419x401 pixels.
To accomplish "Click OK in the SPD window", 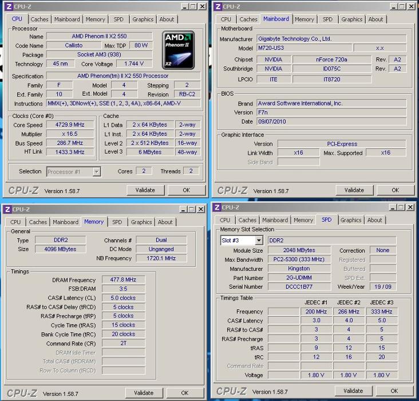I will (394, 391).
